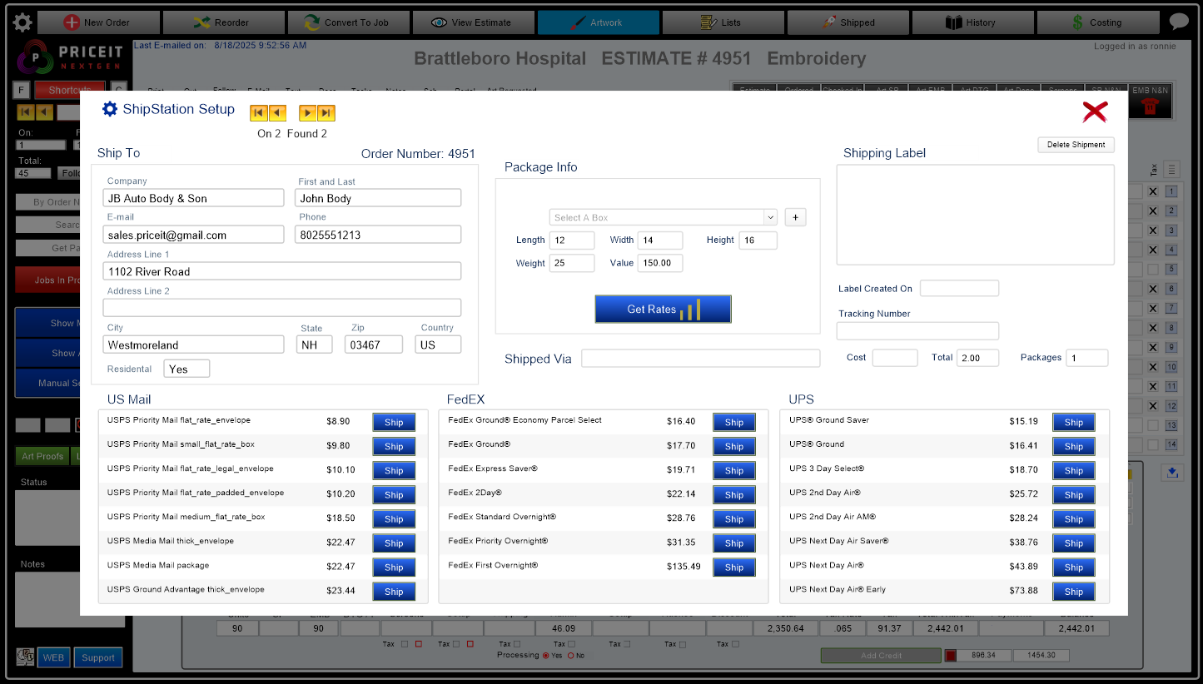Toggle Tax checkbox for line 12
This screenshot has width=1203, height=684.
pos(1153,406)
